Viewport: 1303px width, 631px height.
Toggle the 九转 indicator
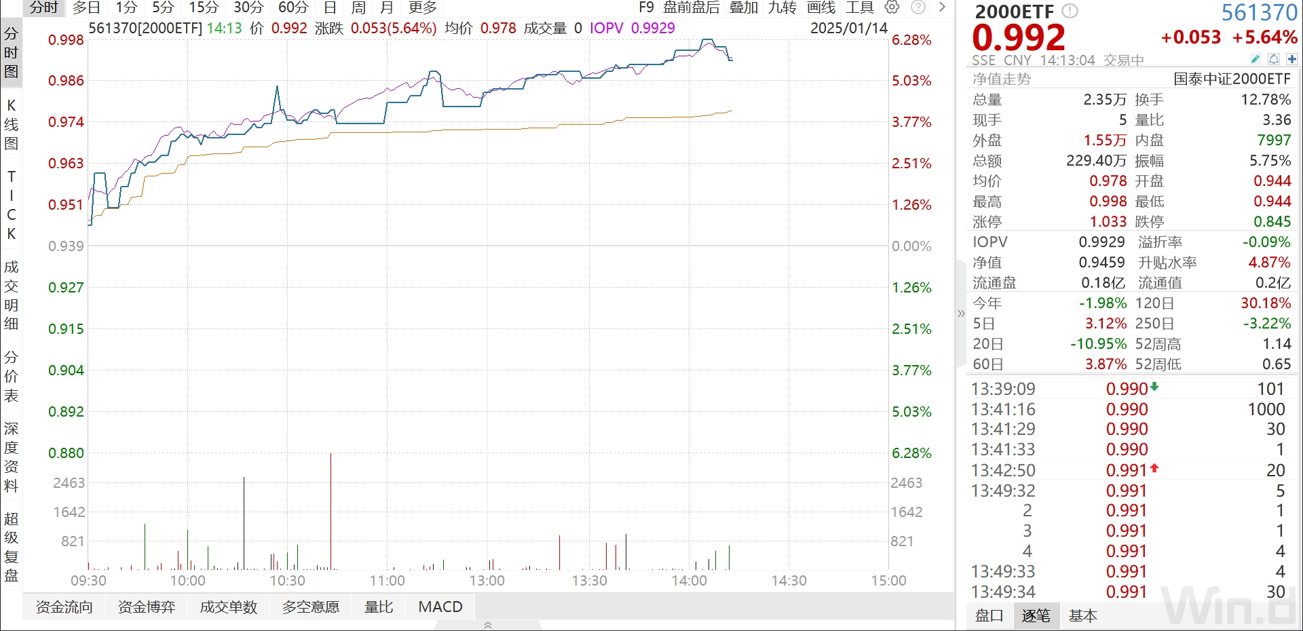click(x=782, y=7)
